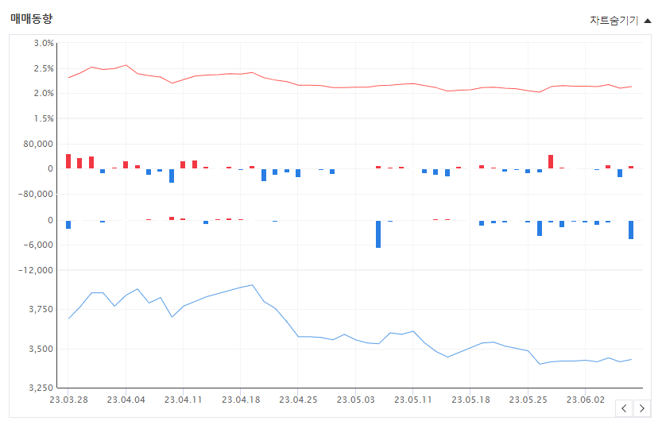The width and height of the screenshot is (662, 425).
Task: Click the 3,250 price axis label
Action: pyautogui.click(x=41, y=388)
